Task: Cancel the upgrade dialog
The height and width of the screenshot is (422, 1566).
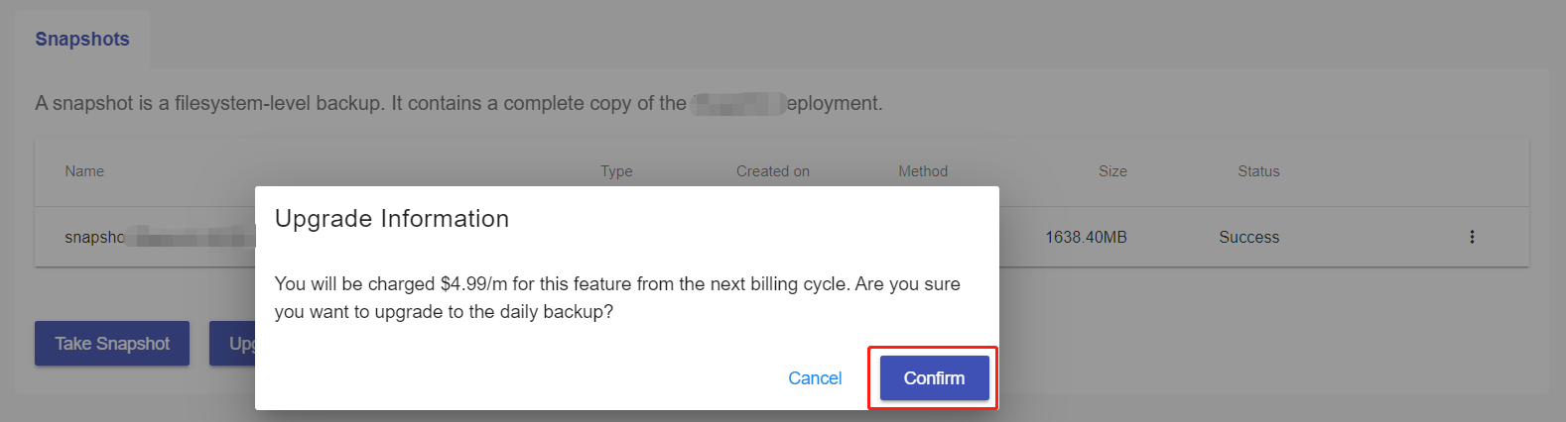Action: pyautogui.click(x=815, y=378)
